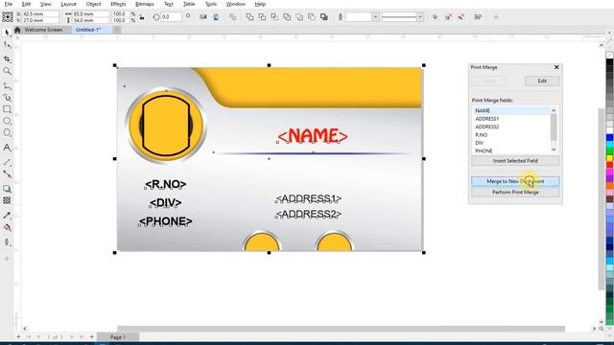Screen dimensions: 614x345
Task: Select the Page 1 tab
Action: (x=118, y=336)
